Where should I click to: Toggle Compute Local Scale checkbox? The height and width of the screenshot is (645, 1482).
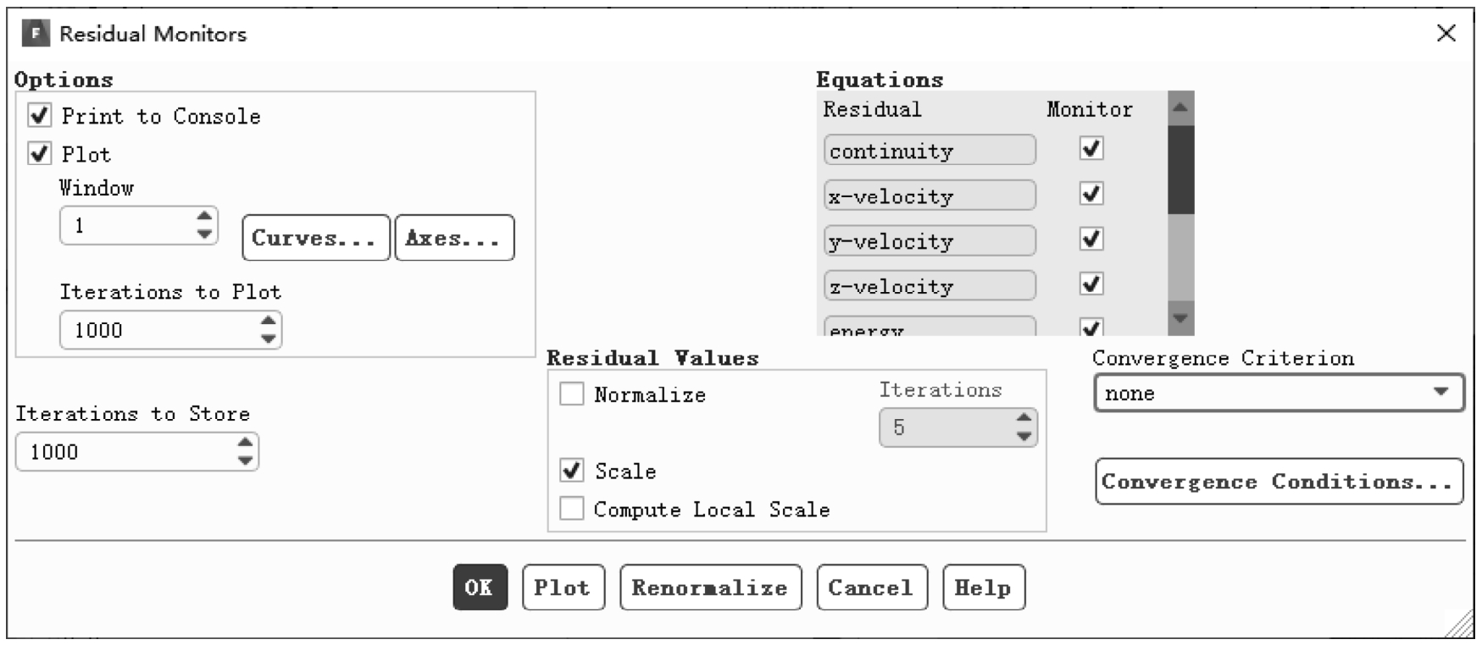coord(572,508)
